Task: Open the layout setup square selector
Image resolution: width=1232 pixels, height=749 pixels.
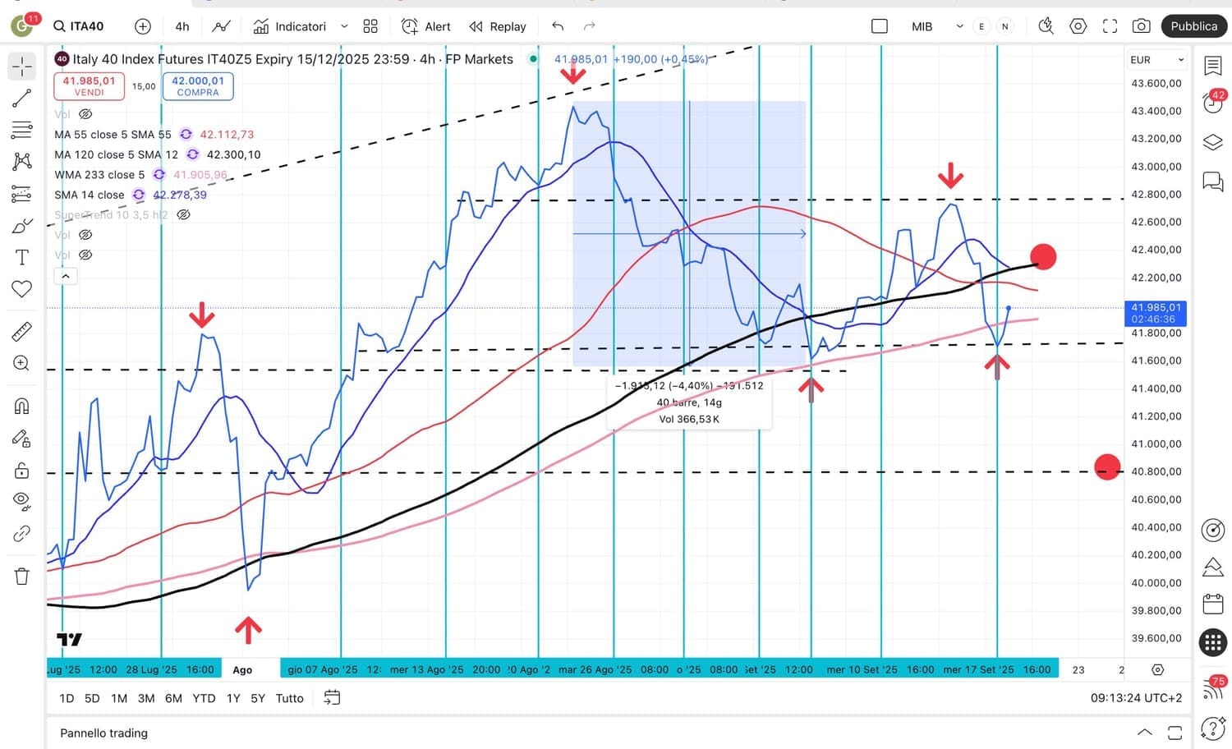Action: click(x=880, y=26)
